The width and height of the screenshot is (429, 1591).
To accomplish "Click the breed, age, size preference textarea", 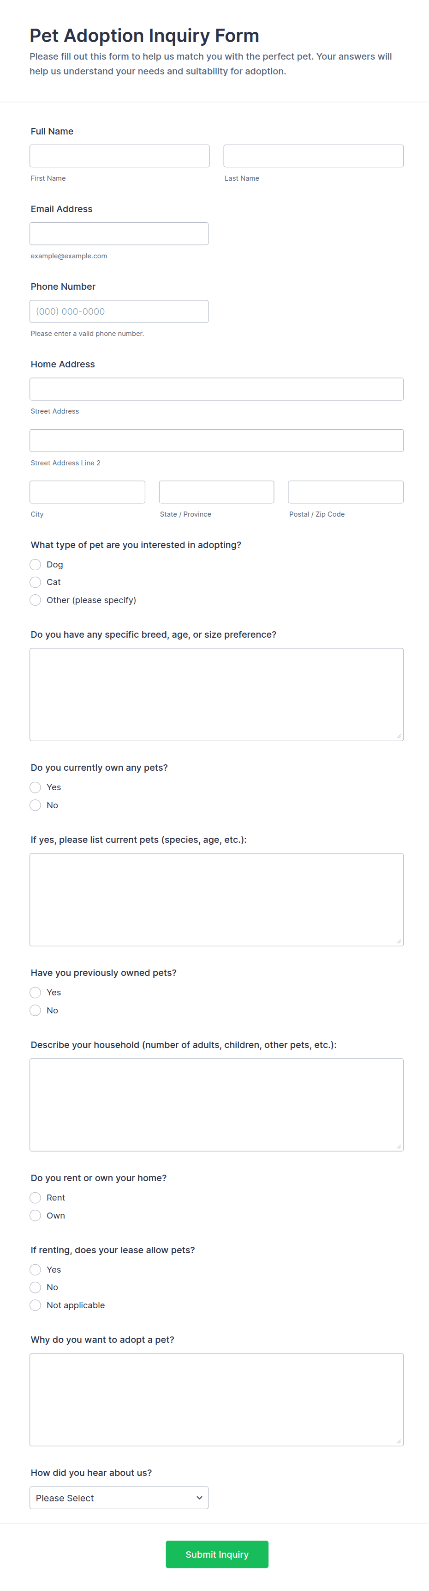I will tap(216, 694).
